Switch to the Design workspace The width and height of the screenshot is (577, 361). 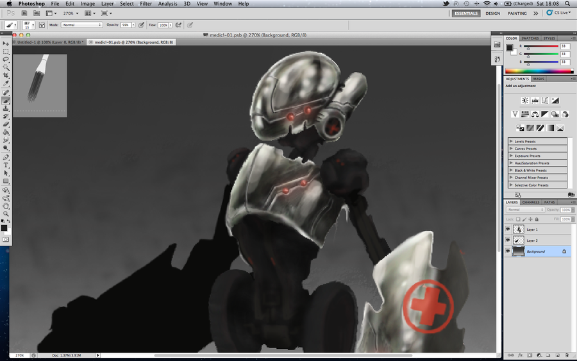point(493,13)
